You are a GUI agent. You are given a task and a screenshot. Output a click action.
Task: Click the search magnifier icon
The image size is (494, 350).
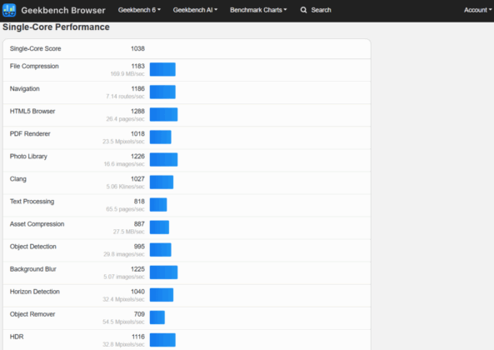click(x=303, y=10)
